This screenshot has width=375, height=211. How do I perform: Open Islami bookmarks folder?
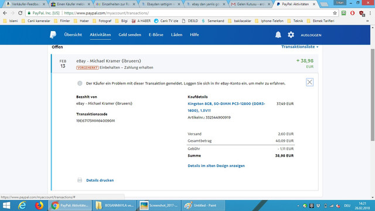click(x=11, y=21)
